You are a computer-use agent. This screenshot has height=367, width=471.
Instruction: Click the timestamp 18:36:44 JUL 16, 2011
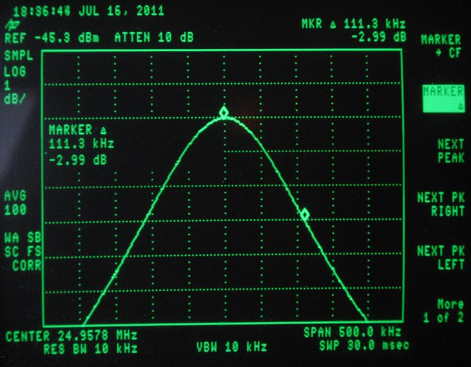point(89,11)
